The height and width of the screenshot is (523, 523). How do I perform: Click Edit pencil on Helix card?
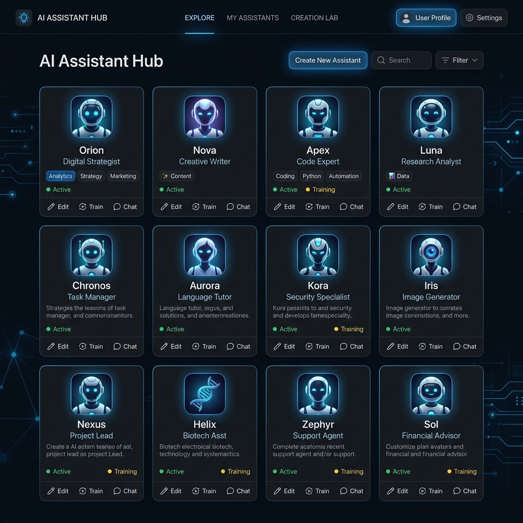(x=164, y=491)
